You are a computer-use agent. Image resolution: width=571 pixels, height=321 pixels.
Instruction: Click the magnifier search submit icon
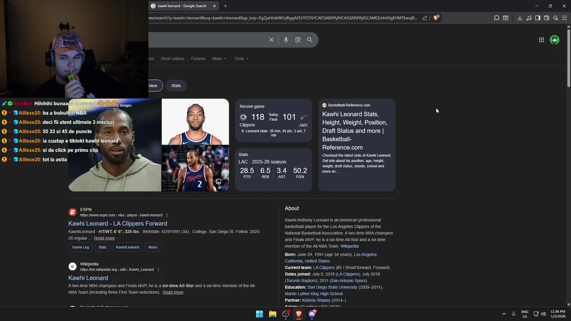point(310,40)
